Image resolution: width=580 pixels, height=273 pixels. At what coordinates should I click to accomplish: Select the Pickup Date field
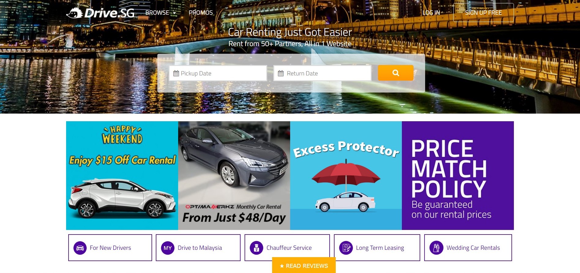218,73
